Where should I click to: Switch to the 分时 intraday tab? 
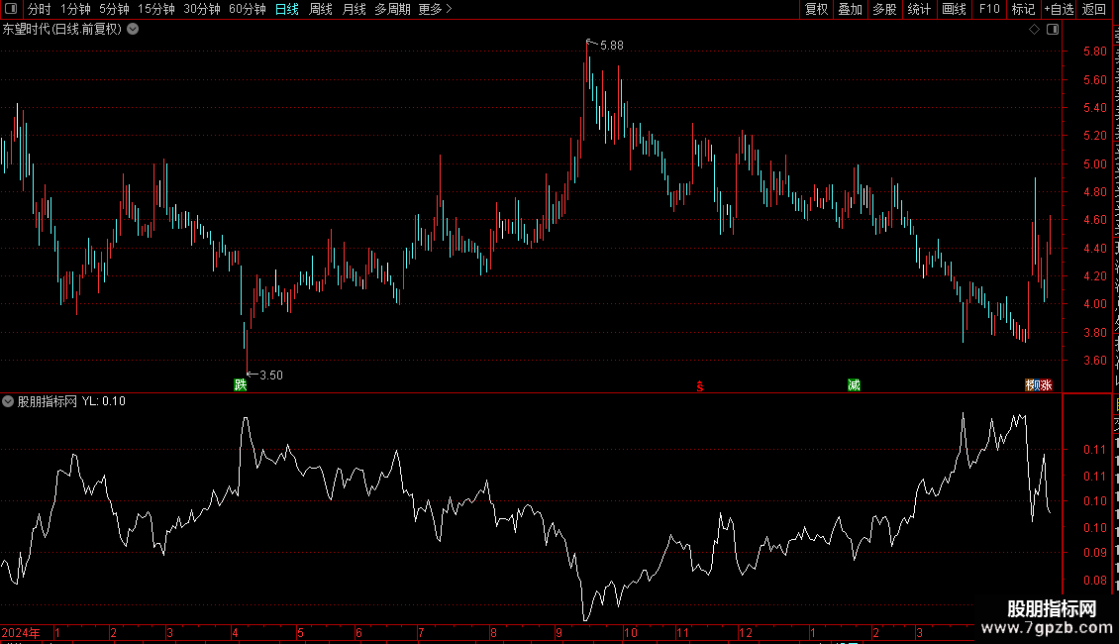pyautogui.click(x=40, y=9)
